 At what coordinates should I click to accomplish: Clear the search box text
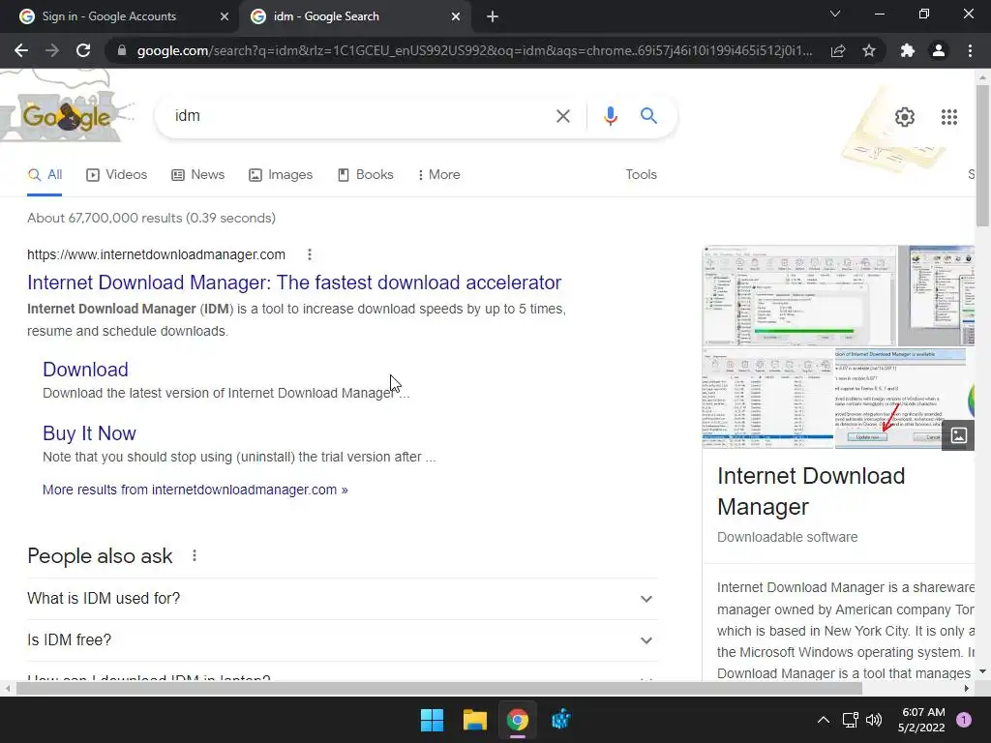tap(562, 116)
